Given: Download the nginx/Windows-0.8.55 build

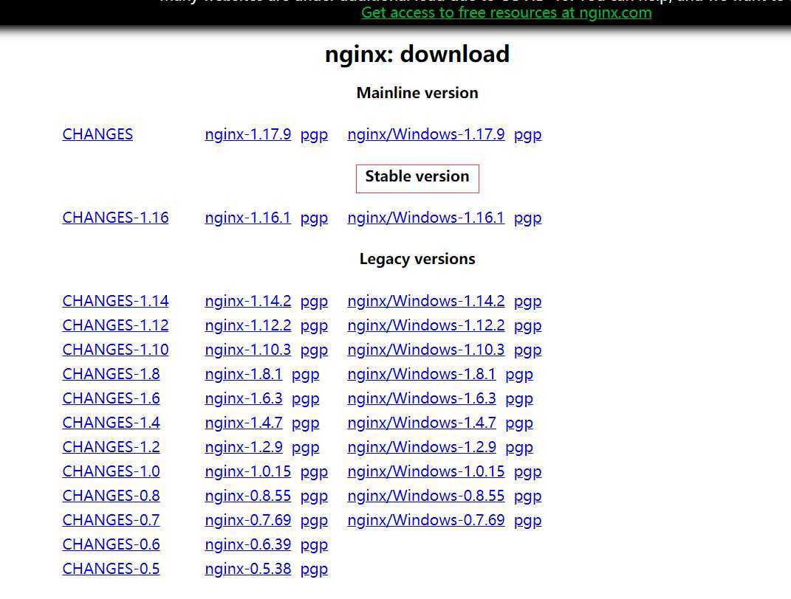Looking at the screenshot, I should click(x=425, y=495).
